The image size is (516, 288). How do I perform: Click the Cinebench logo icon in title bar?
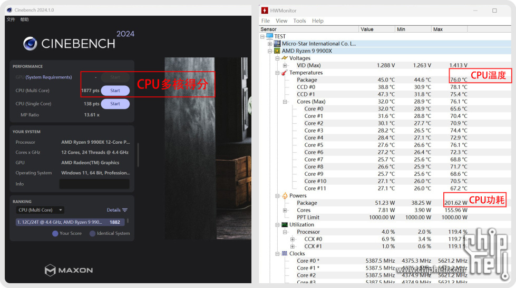point(9,10)
